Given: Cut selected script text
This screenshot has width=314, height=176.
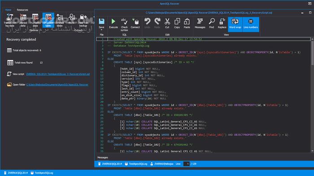Looking at the screenshot, I should pyautogui.click(x=167, y=23).
